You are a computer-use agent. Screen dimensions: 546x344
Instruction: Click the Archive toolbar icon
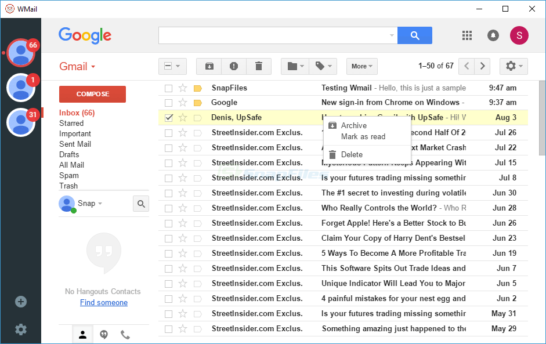209,66
